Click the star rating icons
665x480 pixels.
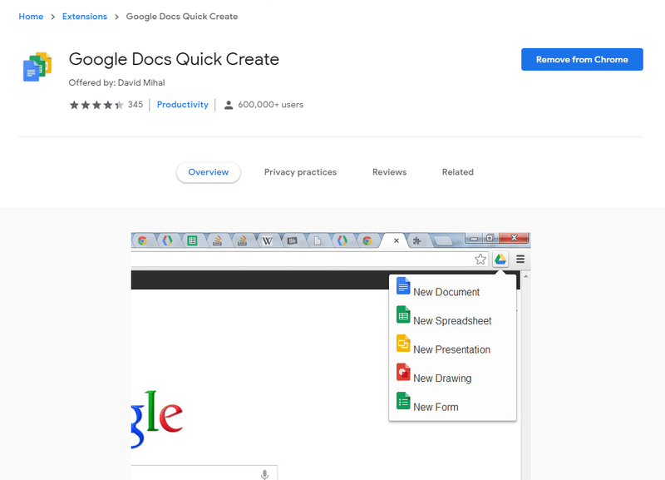96,105
